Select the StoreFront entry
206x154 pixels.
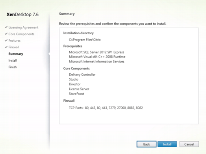click(76, 94)
